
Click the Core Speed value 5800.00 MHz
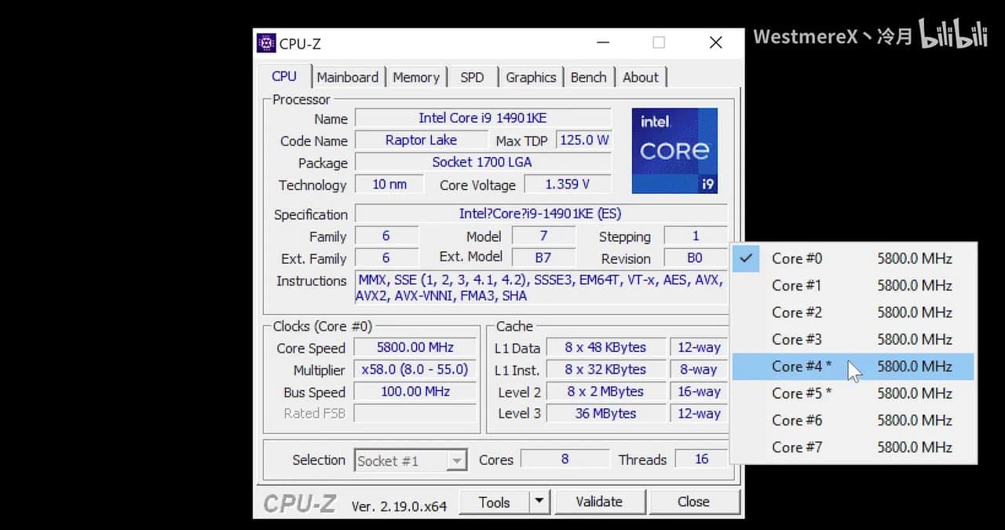tap(415, 347)
